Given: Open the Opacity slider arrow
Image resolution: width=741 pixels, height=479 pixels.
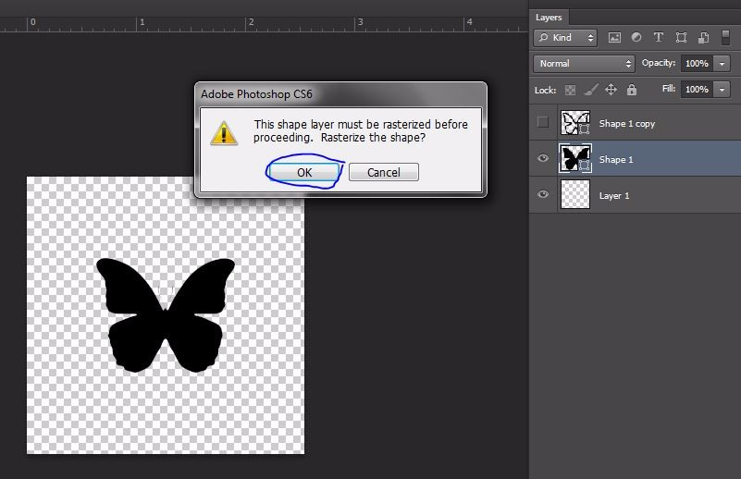Looking at the screenshot, I should tap(722, 63).
